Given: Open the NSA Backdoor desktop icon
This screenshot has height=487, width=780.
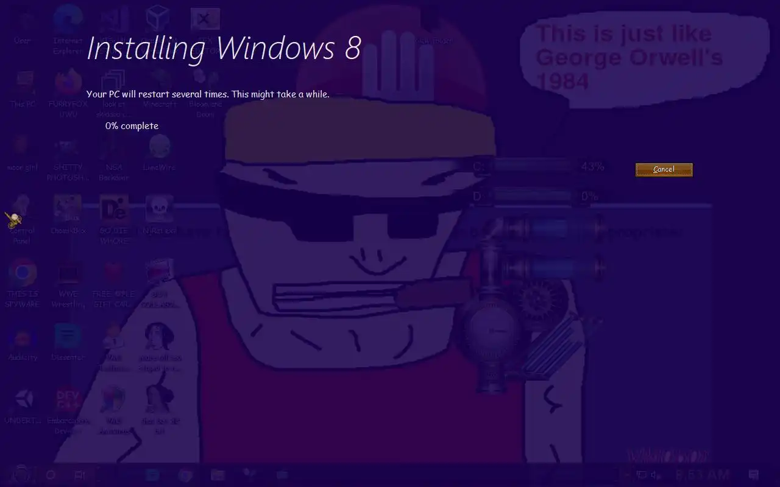Looking at the screenshot, I should coord(113,157).
